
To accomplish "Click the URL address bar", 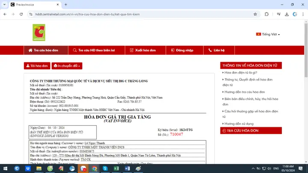I will click(x=142, y=14).
